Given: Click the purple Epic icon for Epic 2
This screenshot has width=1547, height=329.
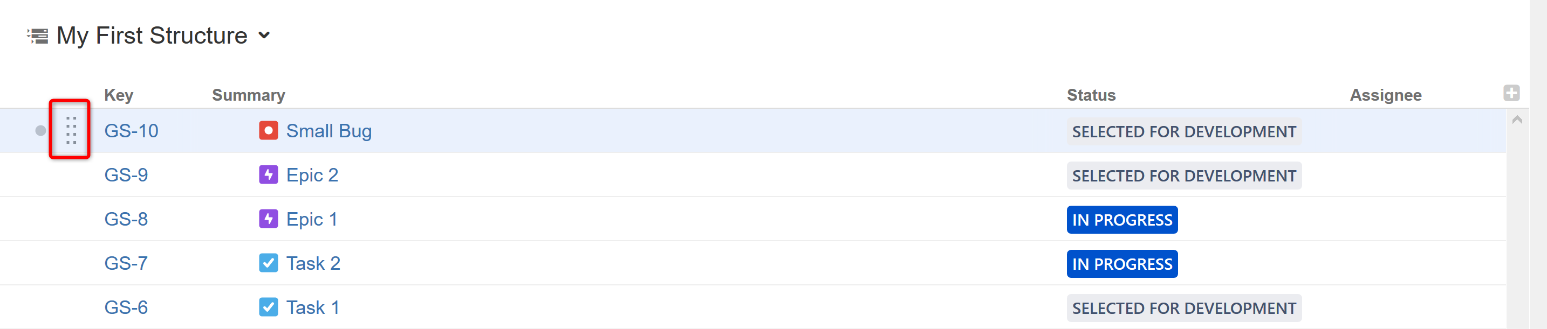Looking at the screenshot, I should [x=268, y=175].
